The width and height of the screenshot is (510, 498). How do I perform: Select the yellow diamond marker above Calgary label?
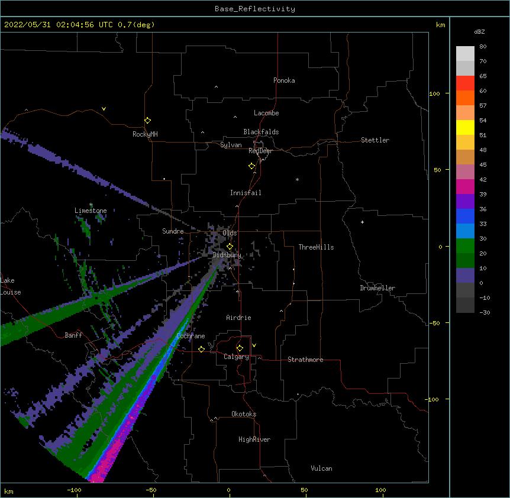tap(240, 348)
